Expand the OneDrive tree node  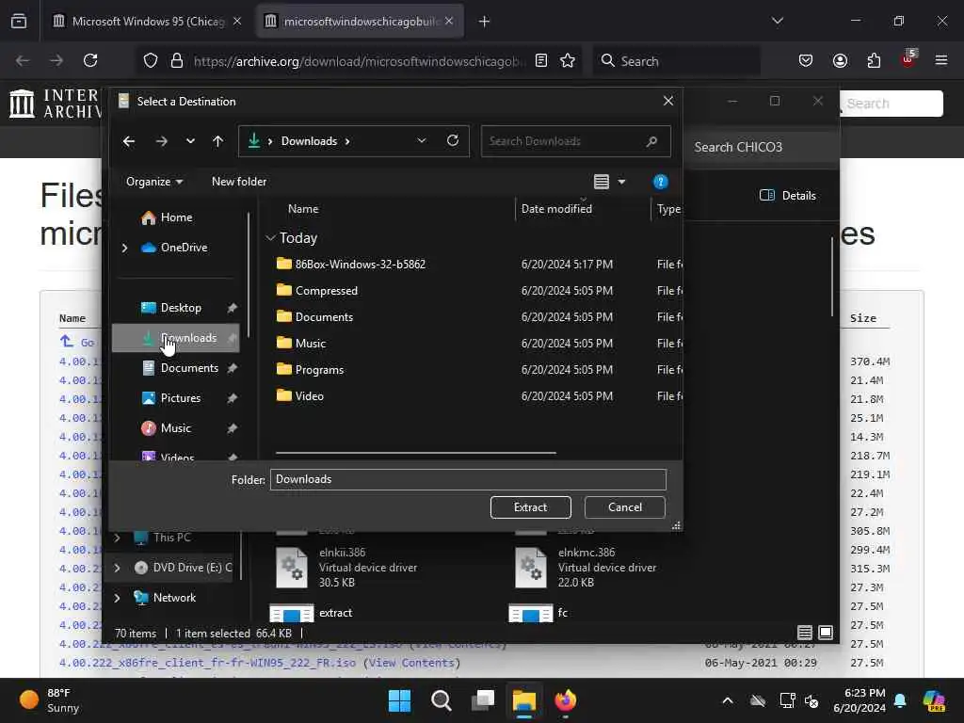pos(125,248)
